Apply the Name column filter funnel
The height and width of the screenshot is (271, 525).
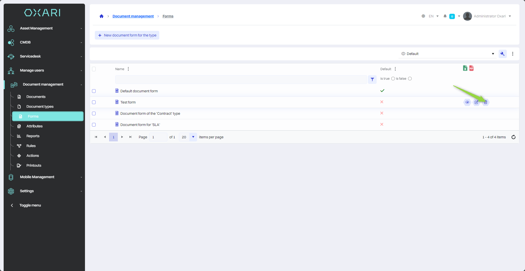[x=372, y=80]
